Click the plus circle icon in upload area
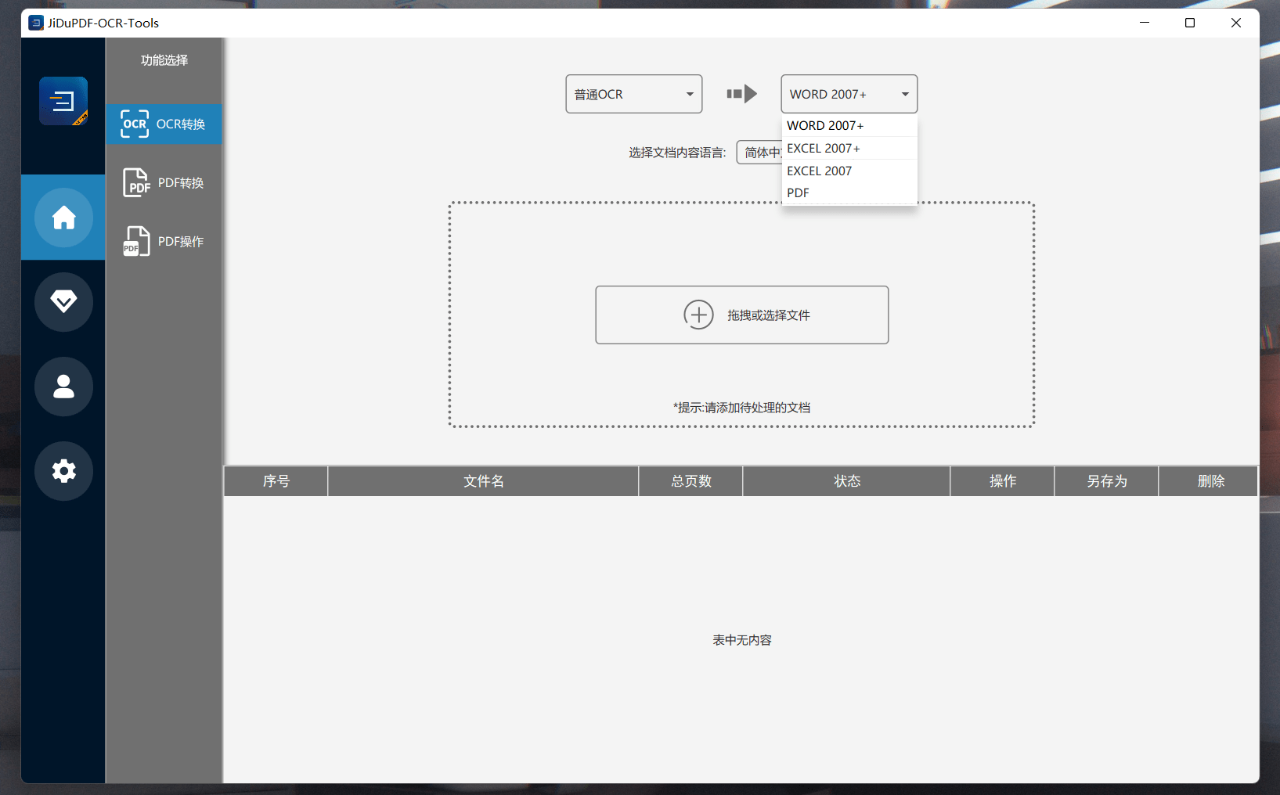The height and width of the screenshot is (795, 1280). pyautogui.click(x=699, y=315)
